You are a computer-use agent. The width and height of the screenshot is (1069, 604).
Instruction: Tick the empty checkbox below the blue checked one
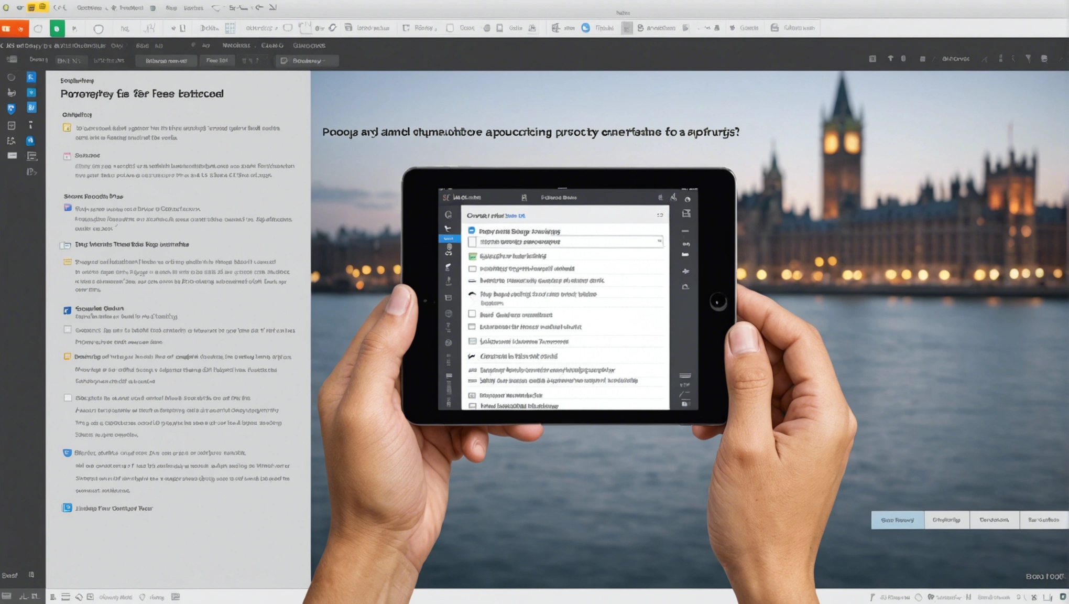tap(67, 330)
